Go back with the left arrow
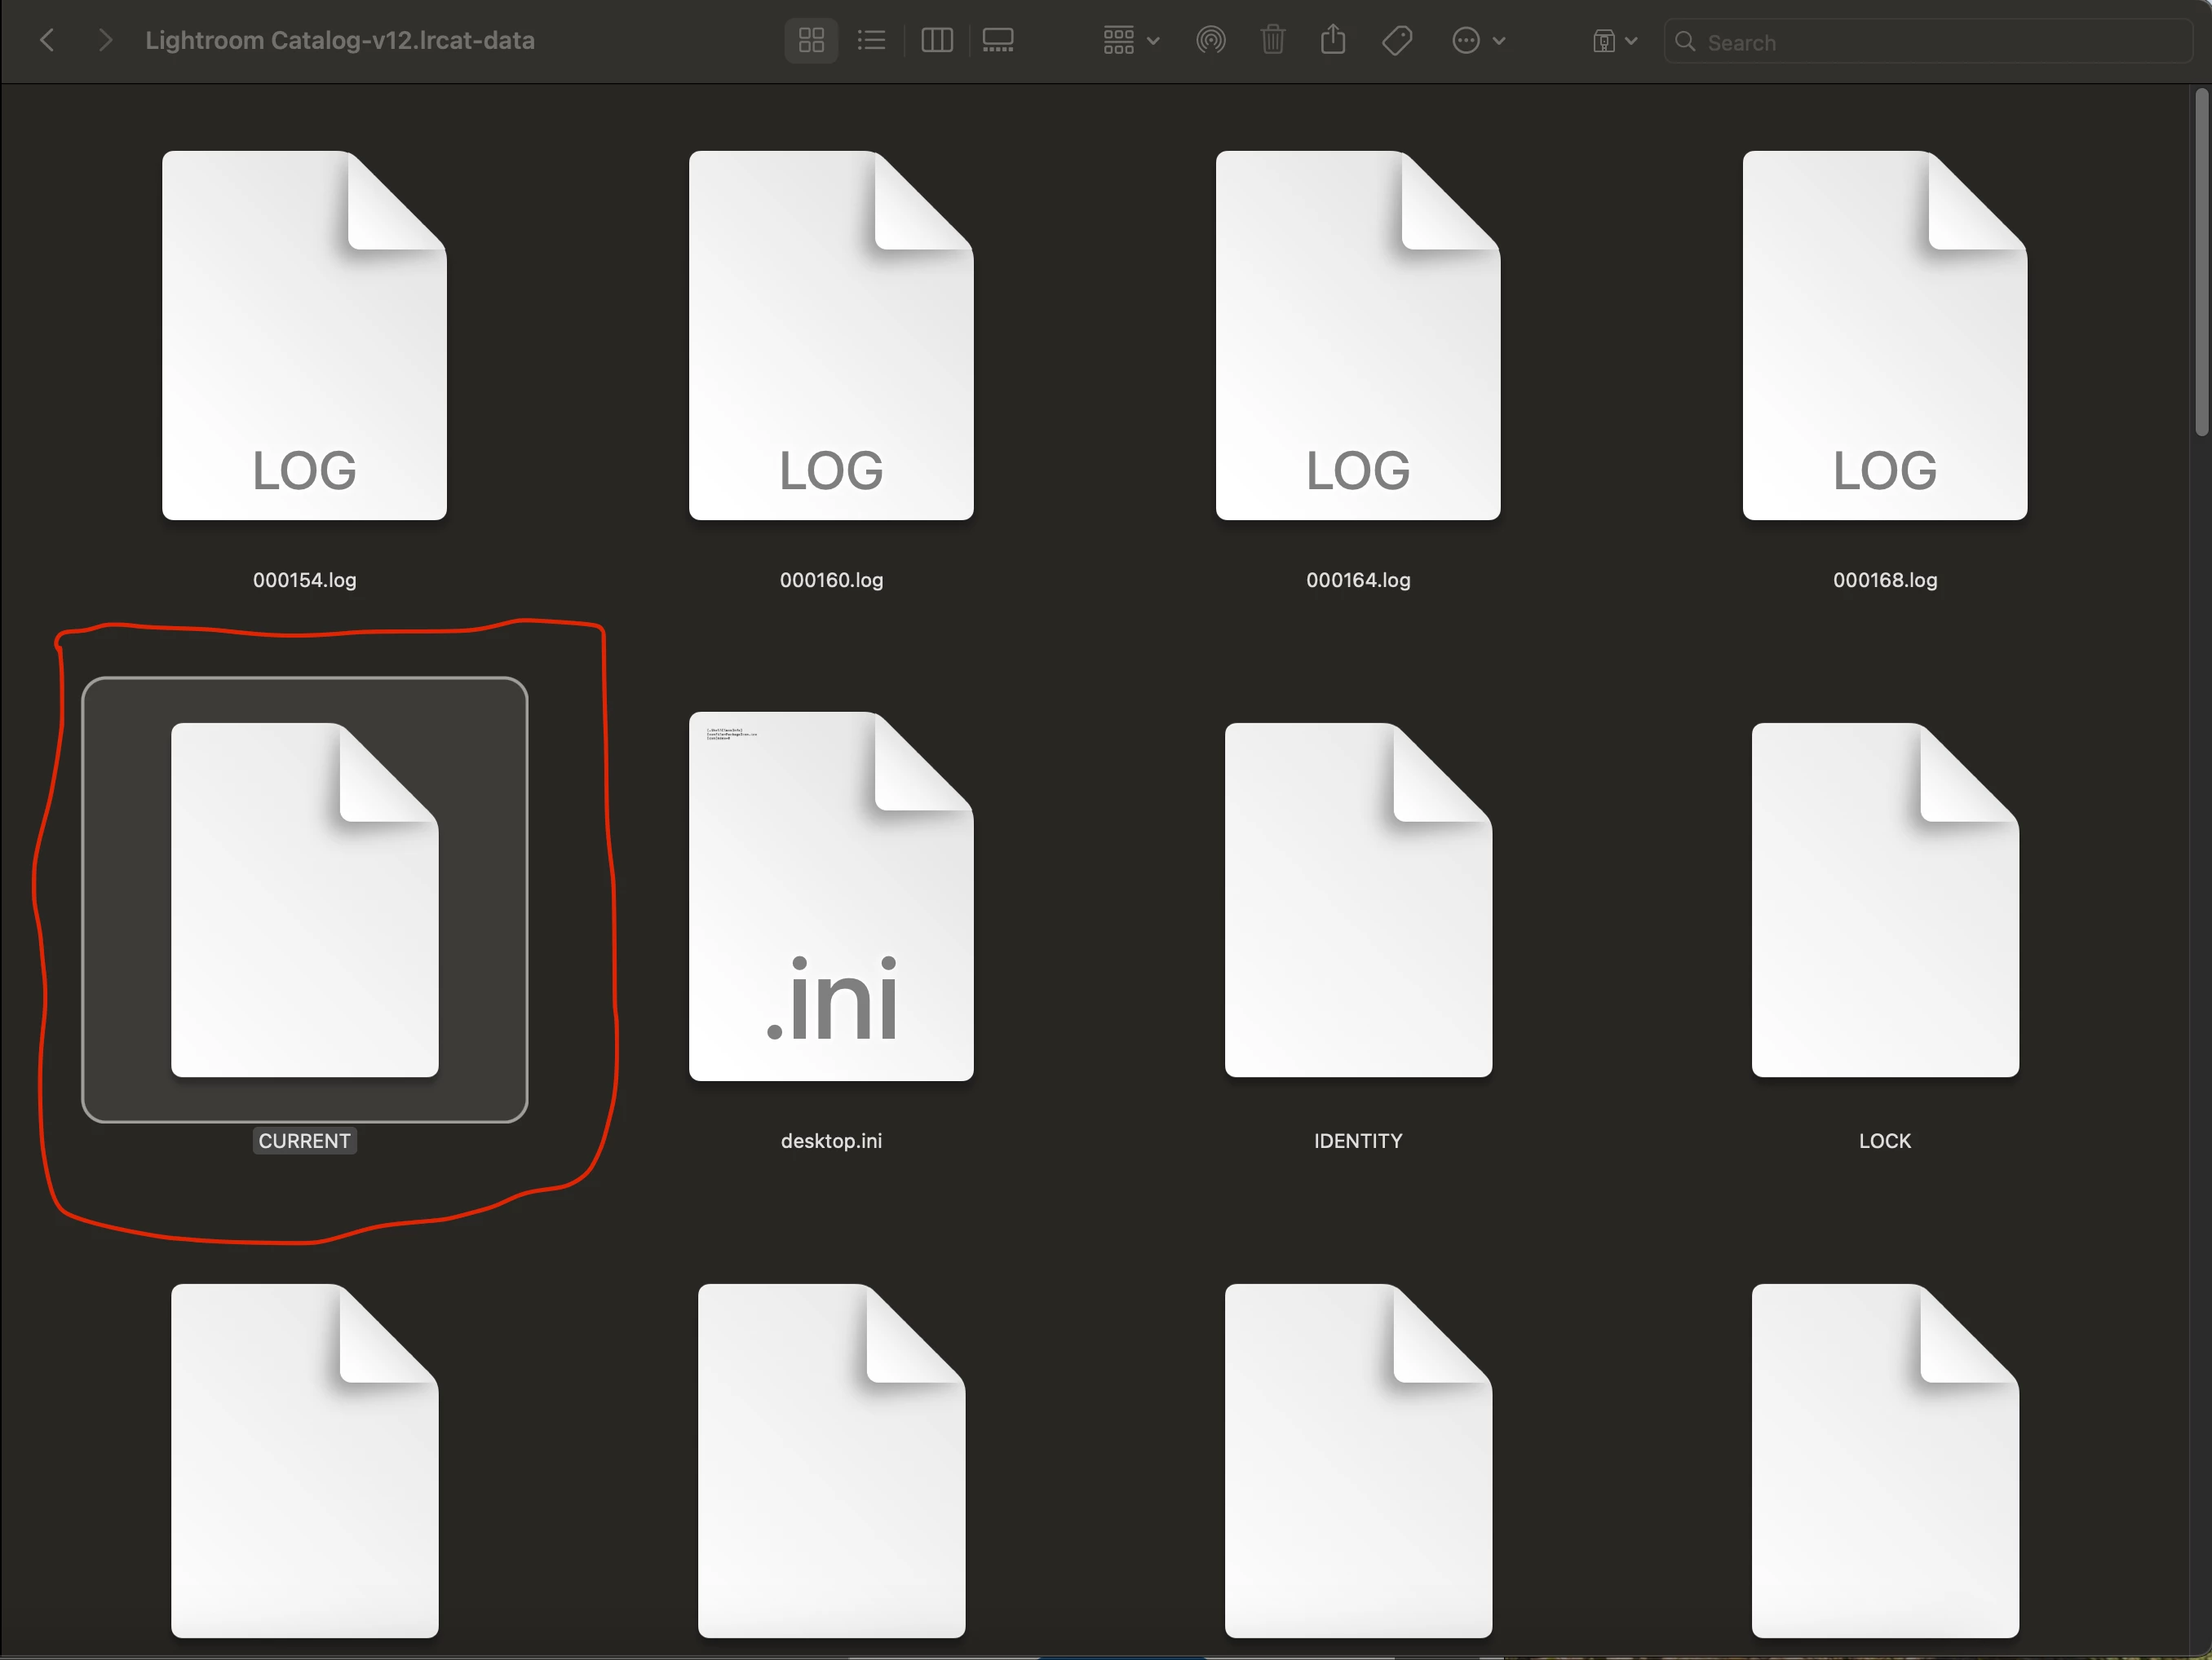This screenshot has height=1660, width=2212. [47, 41]
